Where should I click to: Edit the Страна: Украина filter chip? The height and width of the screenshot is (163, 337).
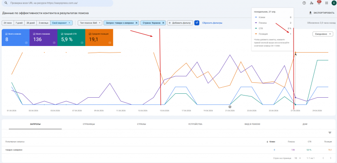tap(151, 23)
